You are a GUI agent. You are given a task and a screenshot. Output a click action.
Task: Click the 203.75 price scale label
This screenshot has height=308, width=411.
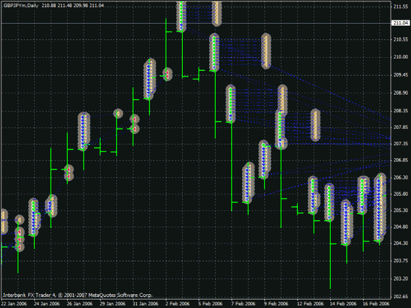pyautogui.click(x=400, y=261)
